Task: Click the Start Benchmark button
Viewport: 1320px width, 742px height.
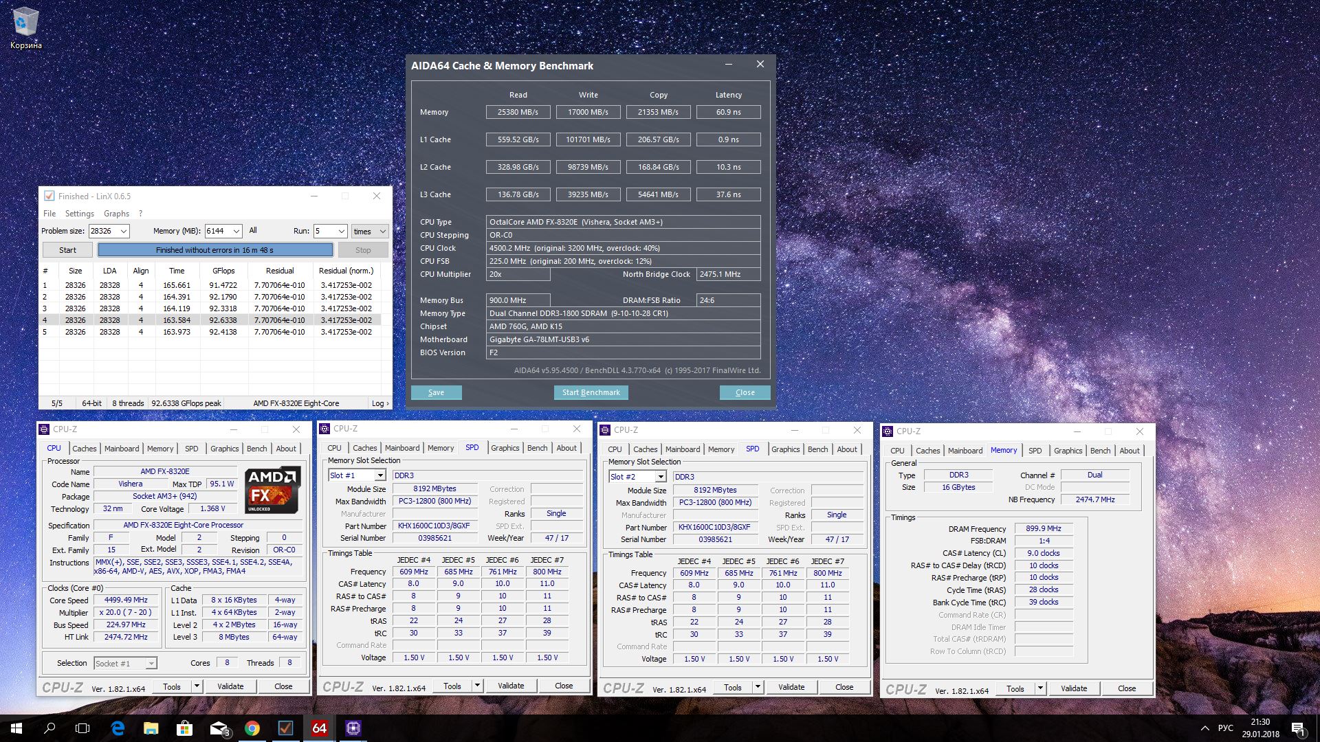Action: pyautogui.click(x=591, y=392)
